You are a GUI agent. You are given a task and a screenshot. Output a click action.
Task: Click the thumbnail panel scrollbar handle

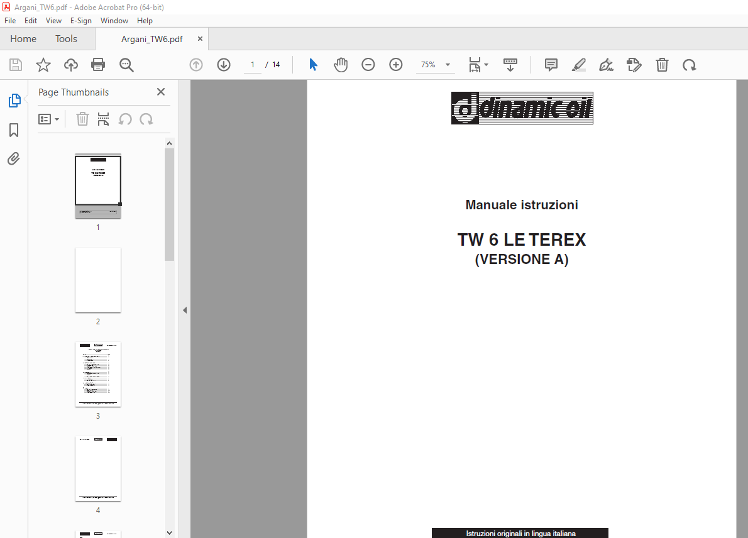(169, 205)
